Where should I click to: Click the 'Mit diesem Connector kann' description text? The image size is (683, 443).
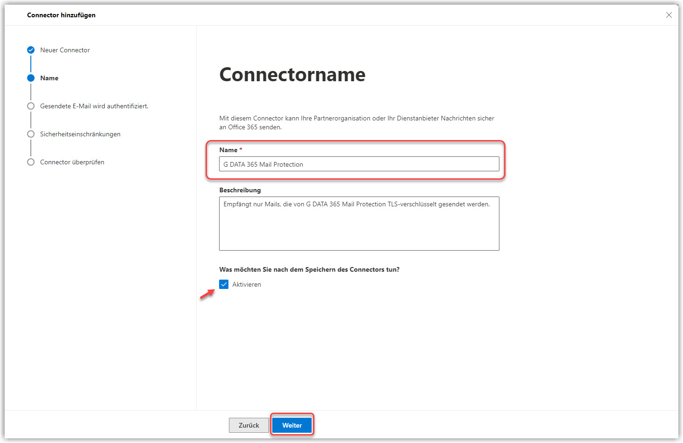pyautogui.click(x=357, y=123)
